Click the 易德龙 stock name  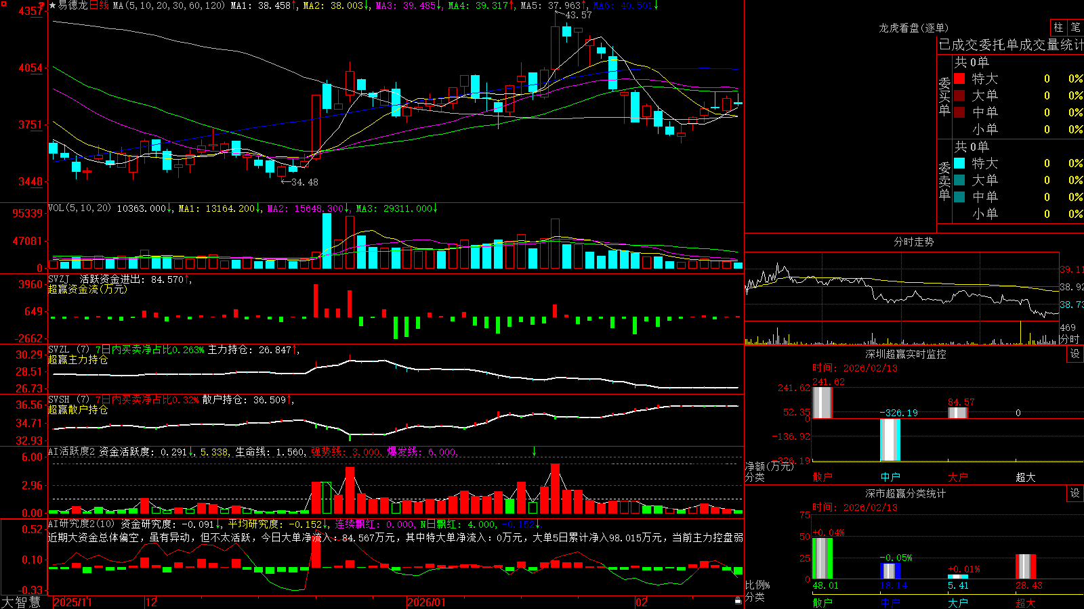point(73,5)
